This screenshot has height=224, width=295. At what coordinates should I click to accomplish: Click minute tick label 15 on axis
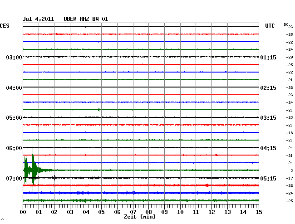(x=259, y=212)
